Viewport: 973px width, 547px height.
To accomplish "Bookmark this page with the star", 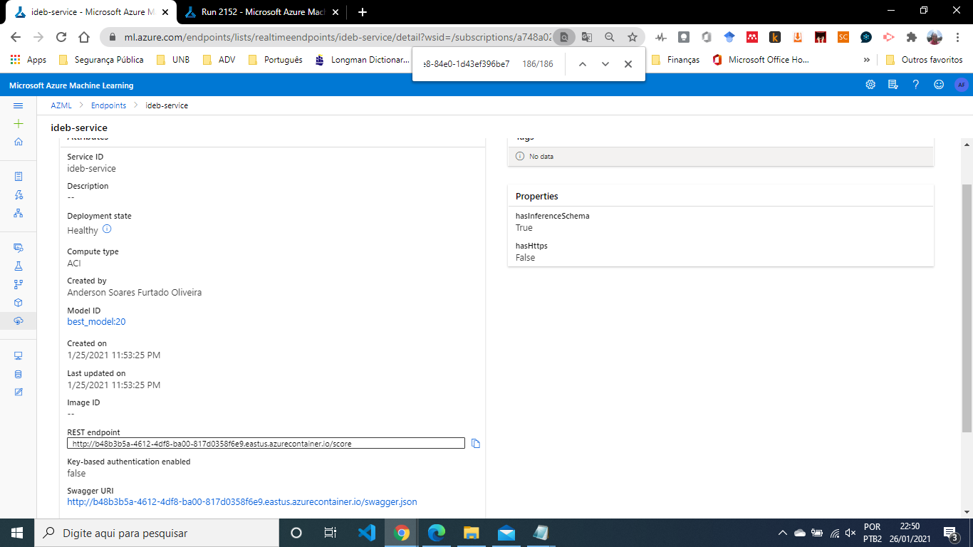I will (632, 37).
